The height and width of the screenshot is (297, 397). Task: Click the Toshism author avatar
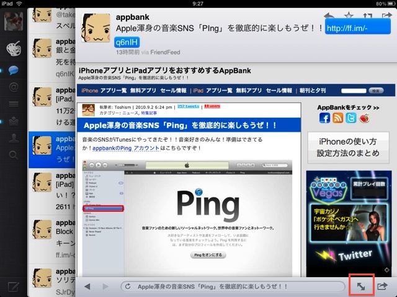pos(89,110)
